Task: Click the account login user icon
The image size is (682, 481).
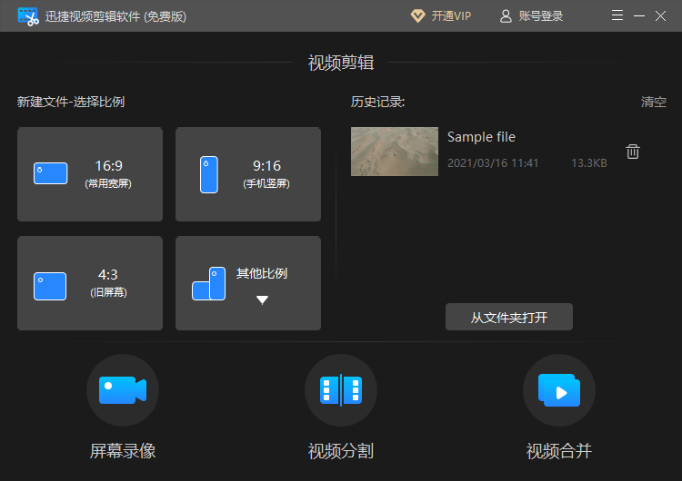Action: [x=506, y=16]
